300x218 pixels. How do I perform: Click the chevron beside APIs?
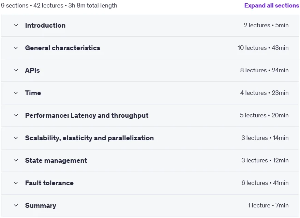click(16, 70)
